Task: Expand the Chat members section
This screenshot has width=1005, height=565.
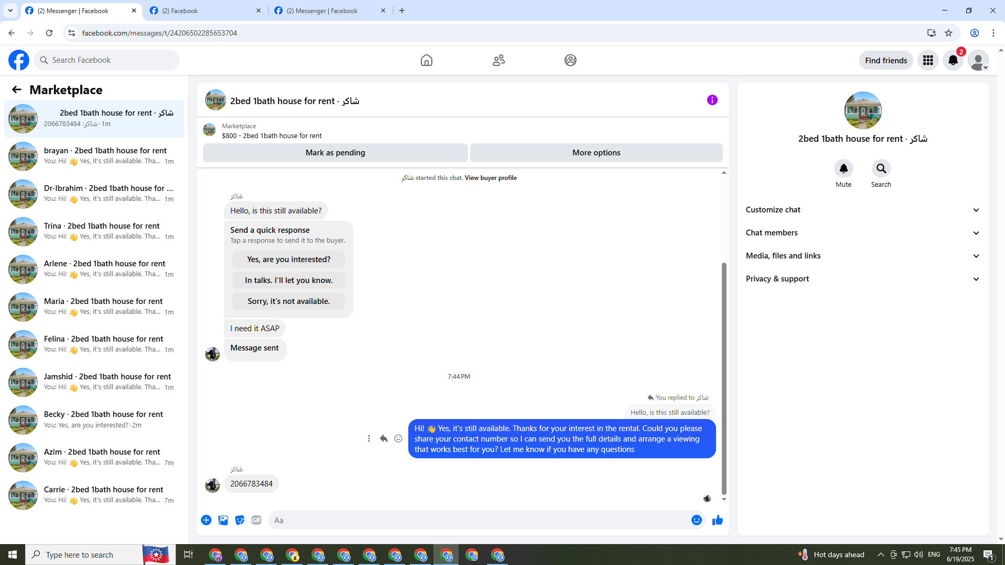Action: [863, 233]
